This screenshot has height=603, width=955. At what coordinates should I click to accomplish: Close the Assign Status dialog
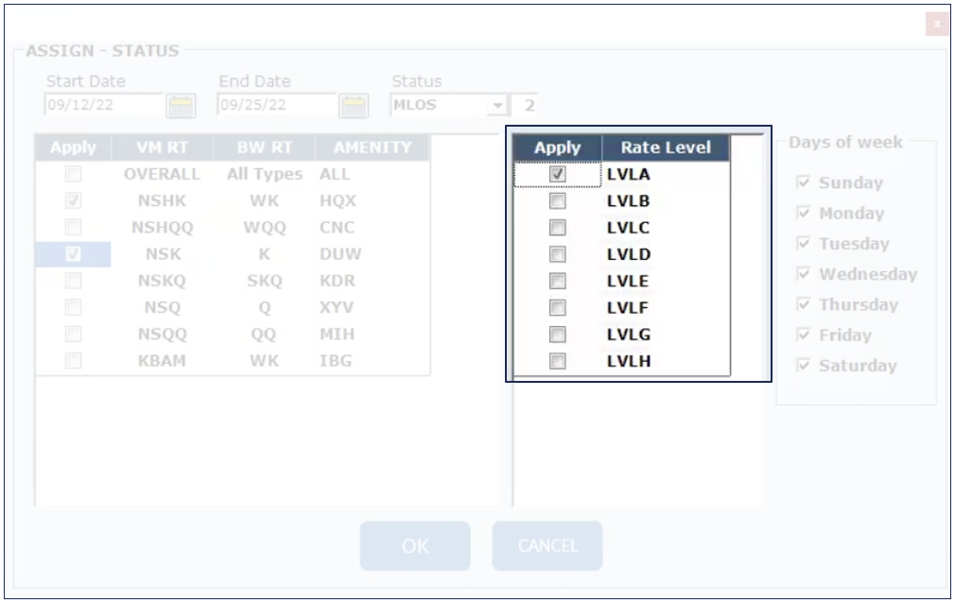(936, 24)
